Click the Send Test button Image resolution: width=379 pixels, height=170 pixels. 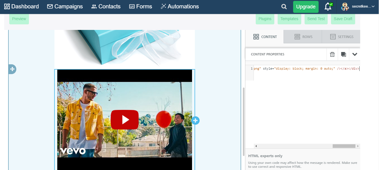pyautogui.click(x=316, y=19)
